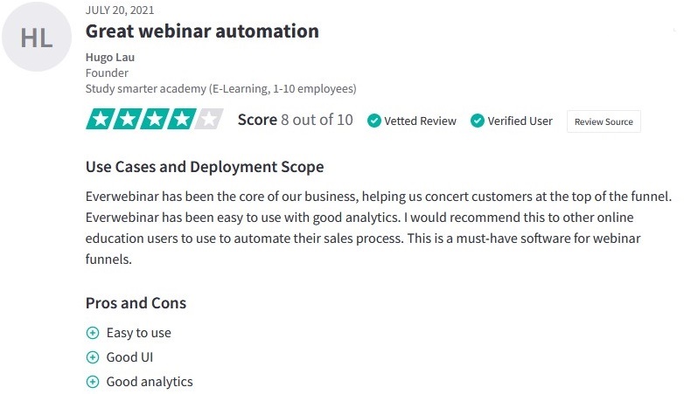This screenshot has height=394, width=684.
Task: Click the July 20, 2021 review date
Action: (x=120, y=10)
